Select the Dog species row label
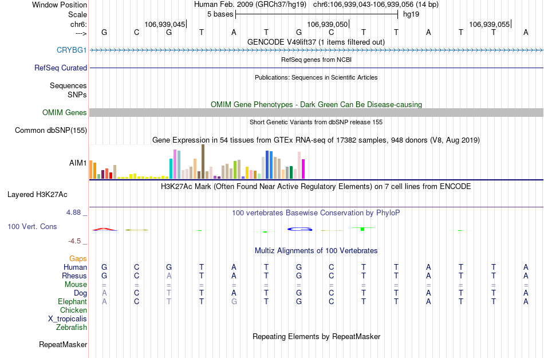 pos(80,293)
